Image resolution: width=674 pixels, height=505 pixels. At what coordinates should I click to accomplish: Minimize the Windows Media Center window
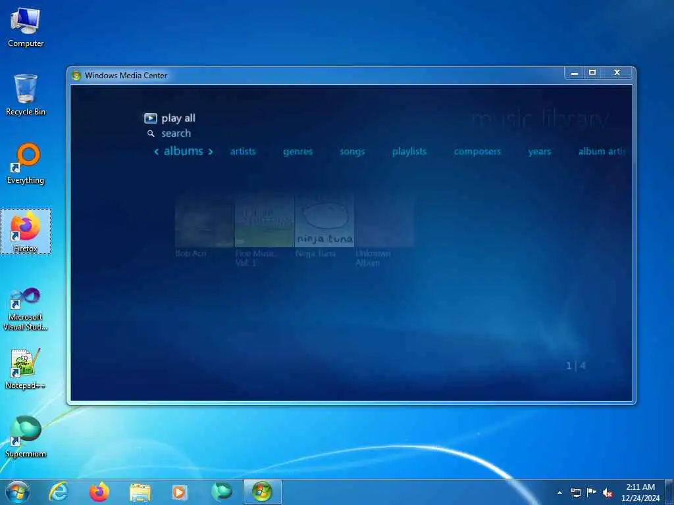pos(574,73)
